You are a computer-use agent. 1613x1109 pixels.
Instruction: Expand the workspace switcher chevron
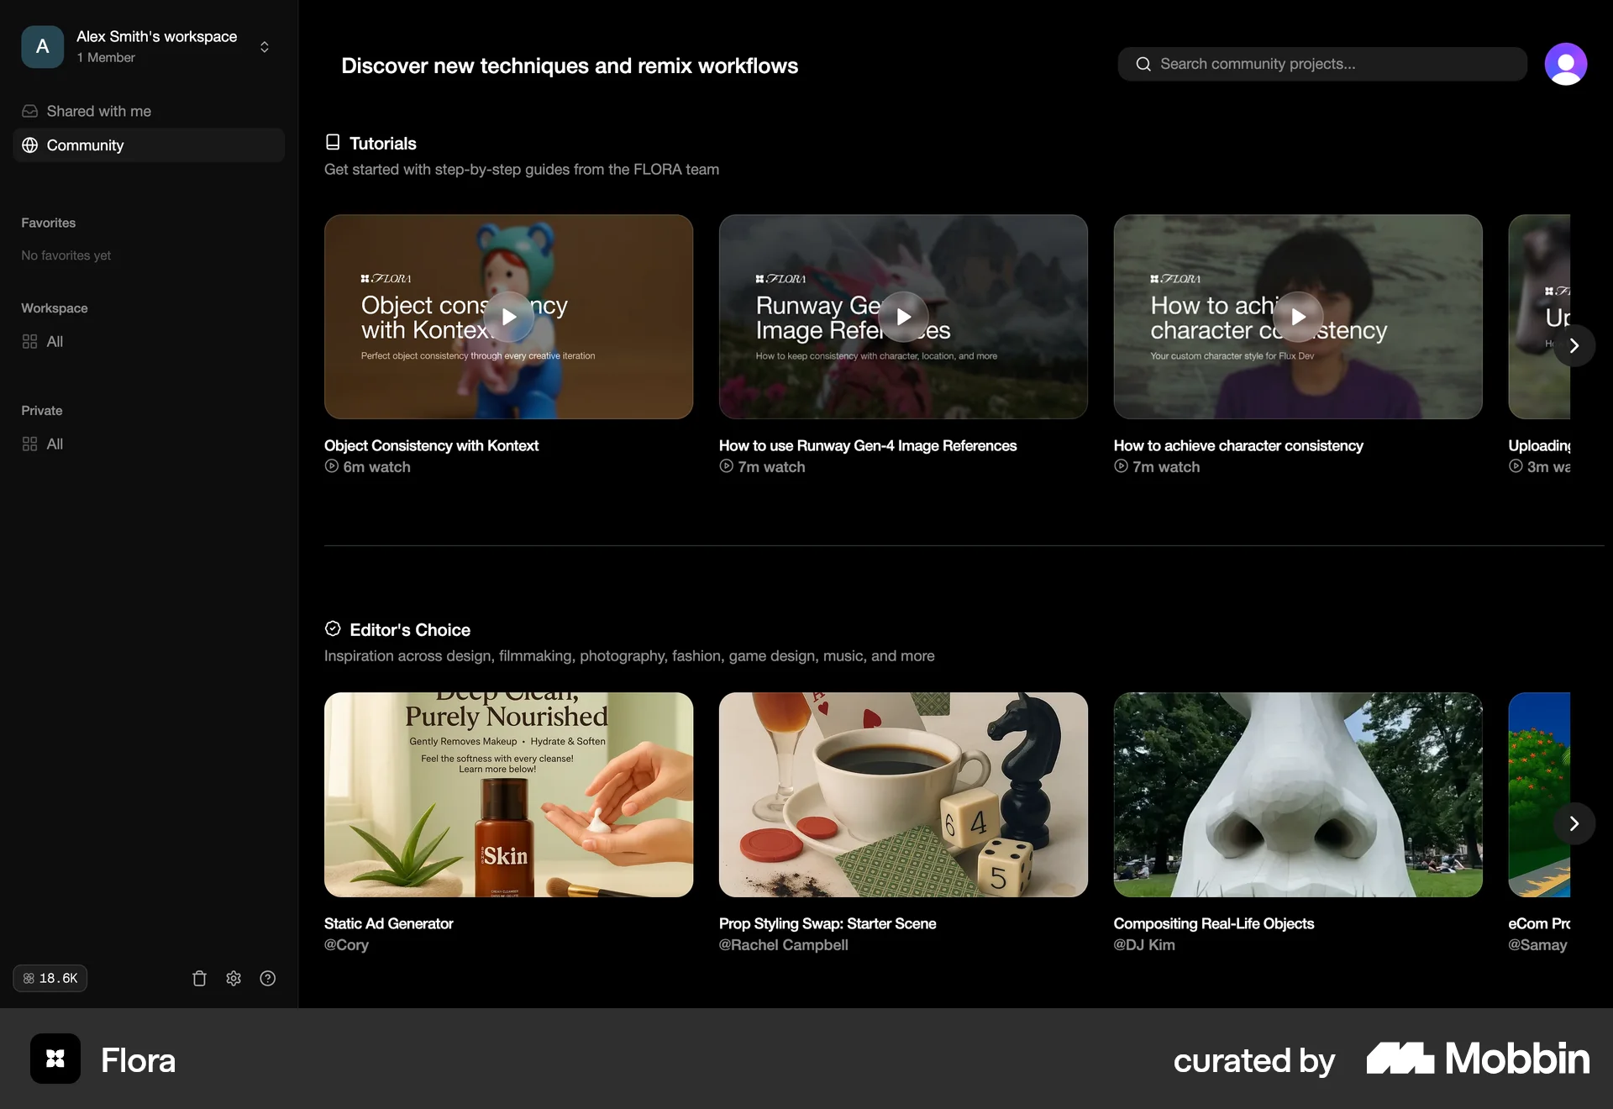264,47
